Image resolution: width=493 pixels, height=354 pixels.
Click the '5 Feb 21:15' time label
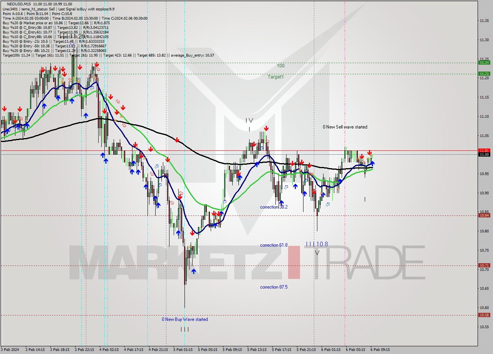(x=306, y=350)
